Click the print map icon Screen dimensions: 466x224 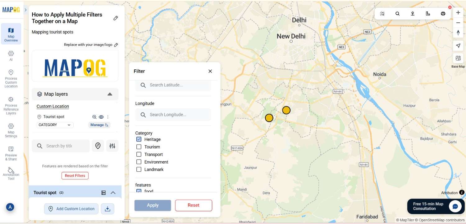pos(443,14)
